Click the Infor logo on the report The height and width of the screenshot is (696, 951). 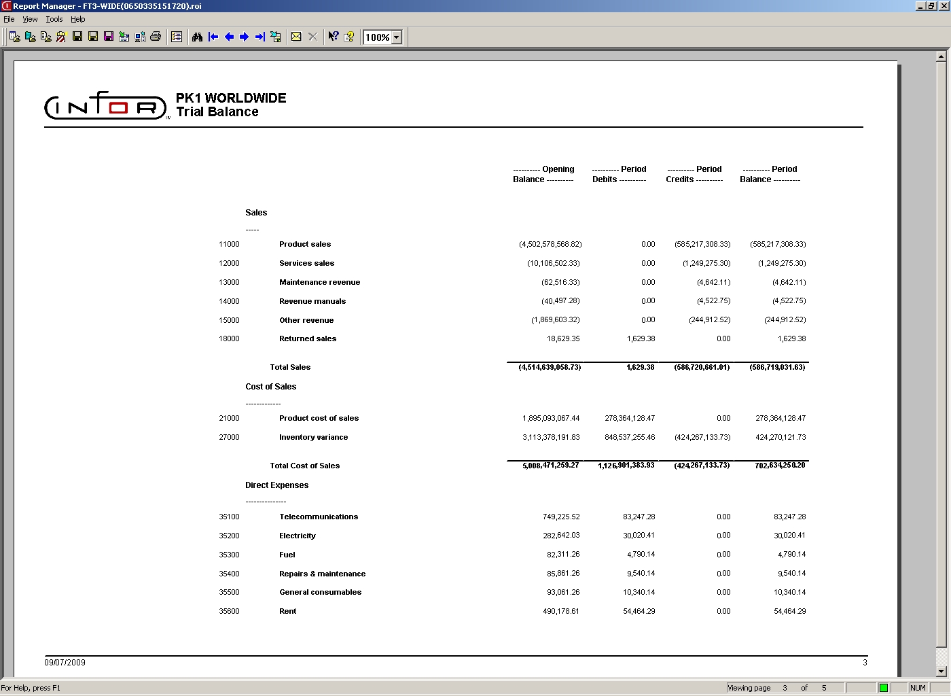click(x=107, y=107)
